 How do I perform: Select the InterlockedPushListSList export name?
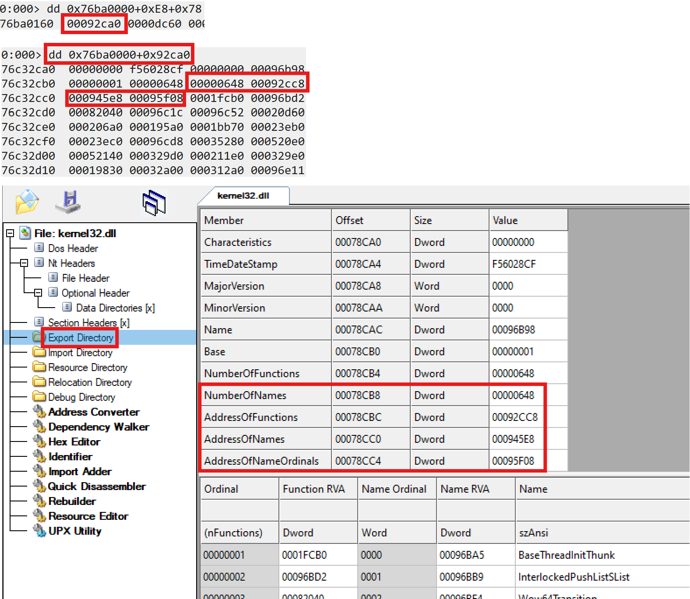point(574,577)
